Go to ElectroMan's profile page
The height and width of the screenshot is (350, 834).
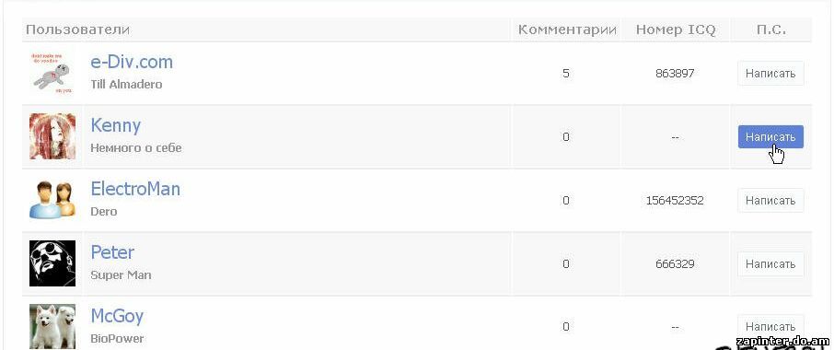click(135, 189)
